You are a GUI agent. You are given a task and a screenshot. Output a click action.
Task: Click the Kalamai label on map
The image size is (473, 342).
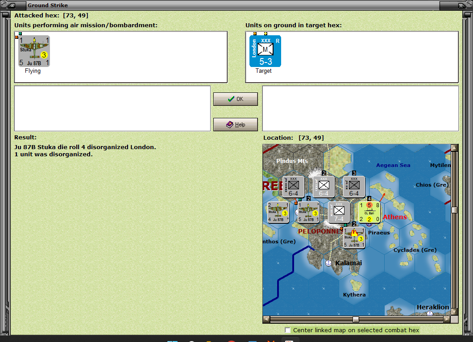[x=349, y=263]
